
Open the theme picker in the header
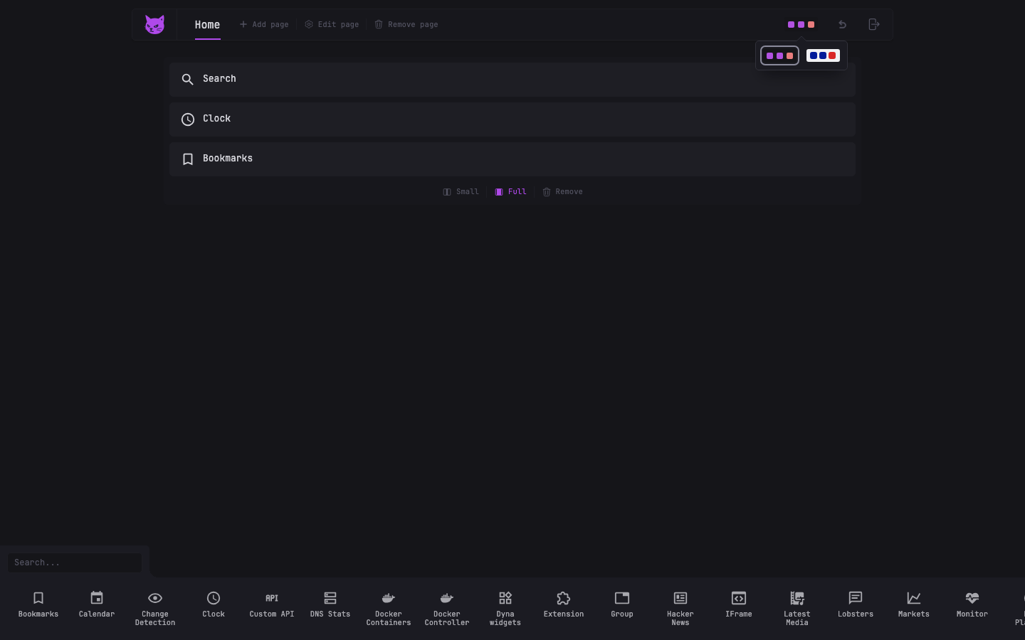pos(801,25)
